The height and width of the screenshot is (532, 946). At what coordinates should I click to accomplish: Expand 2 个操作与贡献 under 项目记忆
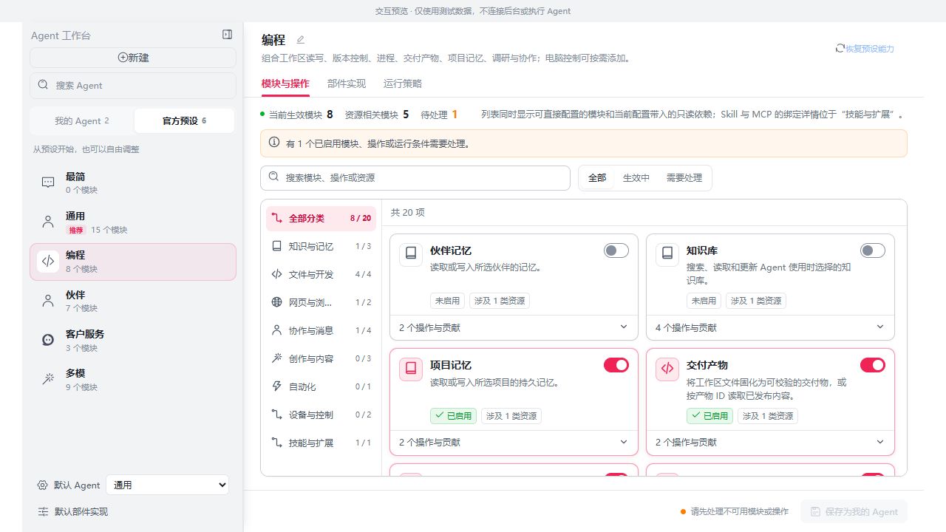coord(514,442)
